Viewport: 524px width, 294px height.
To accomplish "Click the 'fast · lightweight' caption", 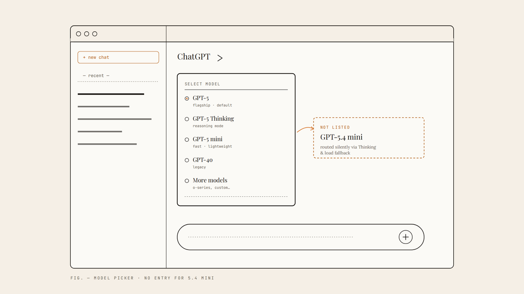I will point(213,147).
